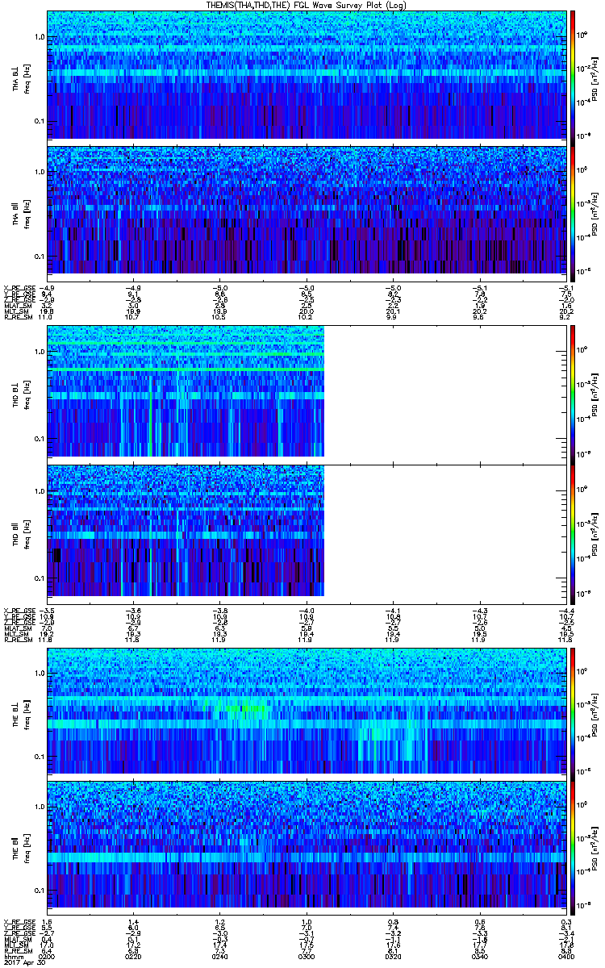The image size is (605, 968).
Task: Click the 0300 time tick label
Action: pos(306,956)
